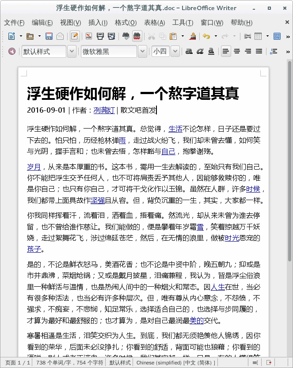The width and height of the screenshot is (293, 368).
Task: Toggle AutoSpellcheck
Action: (137, 36)
